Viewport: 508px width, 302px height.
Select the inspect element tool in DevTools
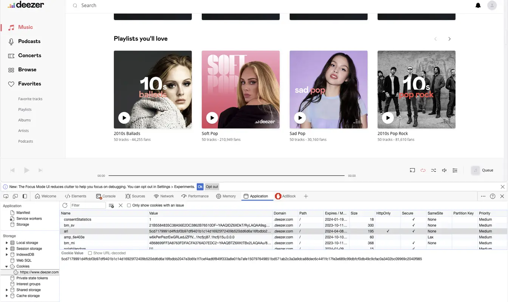(x=5, y=196)
